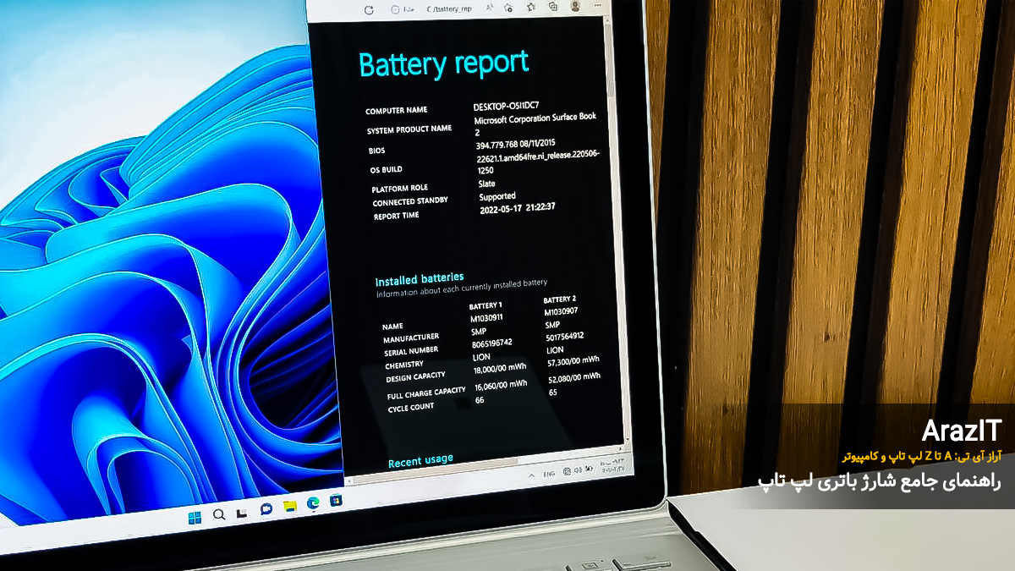This screenshot has height=571, width=1015.
Task: Select the CONNECTED STANDBY label
Action: click(410, 202)
